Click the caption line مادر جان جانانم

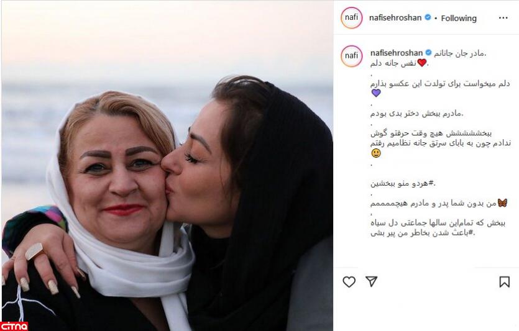pos(461,53)
